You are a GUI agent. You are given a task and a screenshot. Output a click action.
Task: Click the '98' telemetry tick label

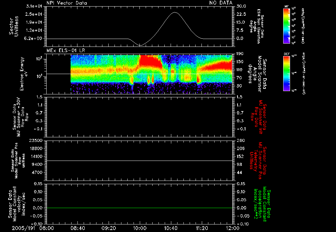coord(239,164)
